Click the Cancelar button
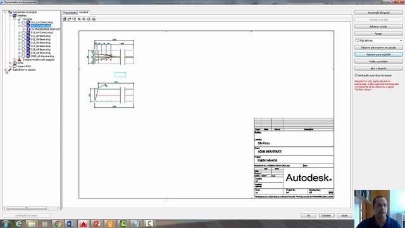Image resolution: width=405 pixels, height=228 pixels. click(327, 215)
